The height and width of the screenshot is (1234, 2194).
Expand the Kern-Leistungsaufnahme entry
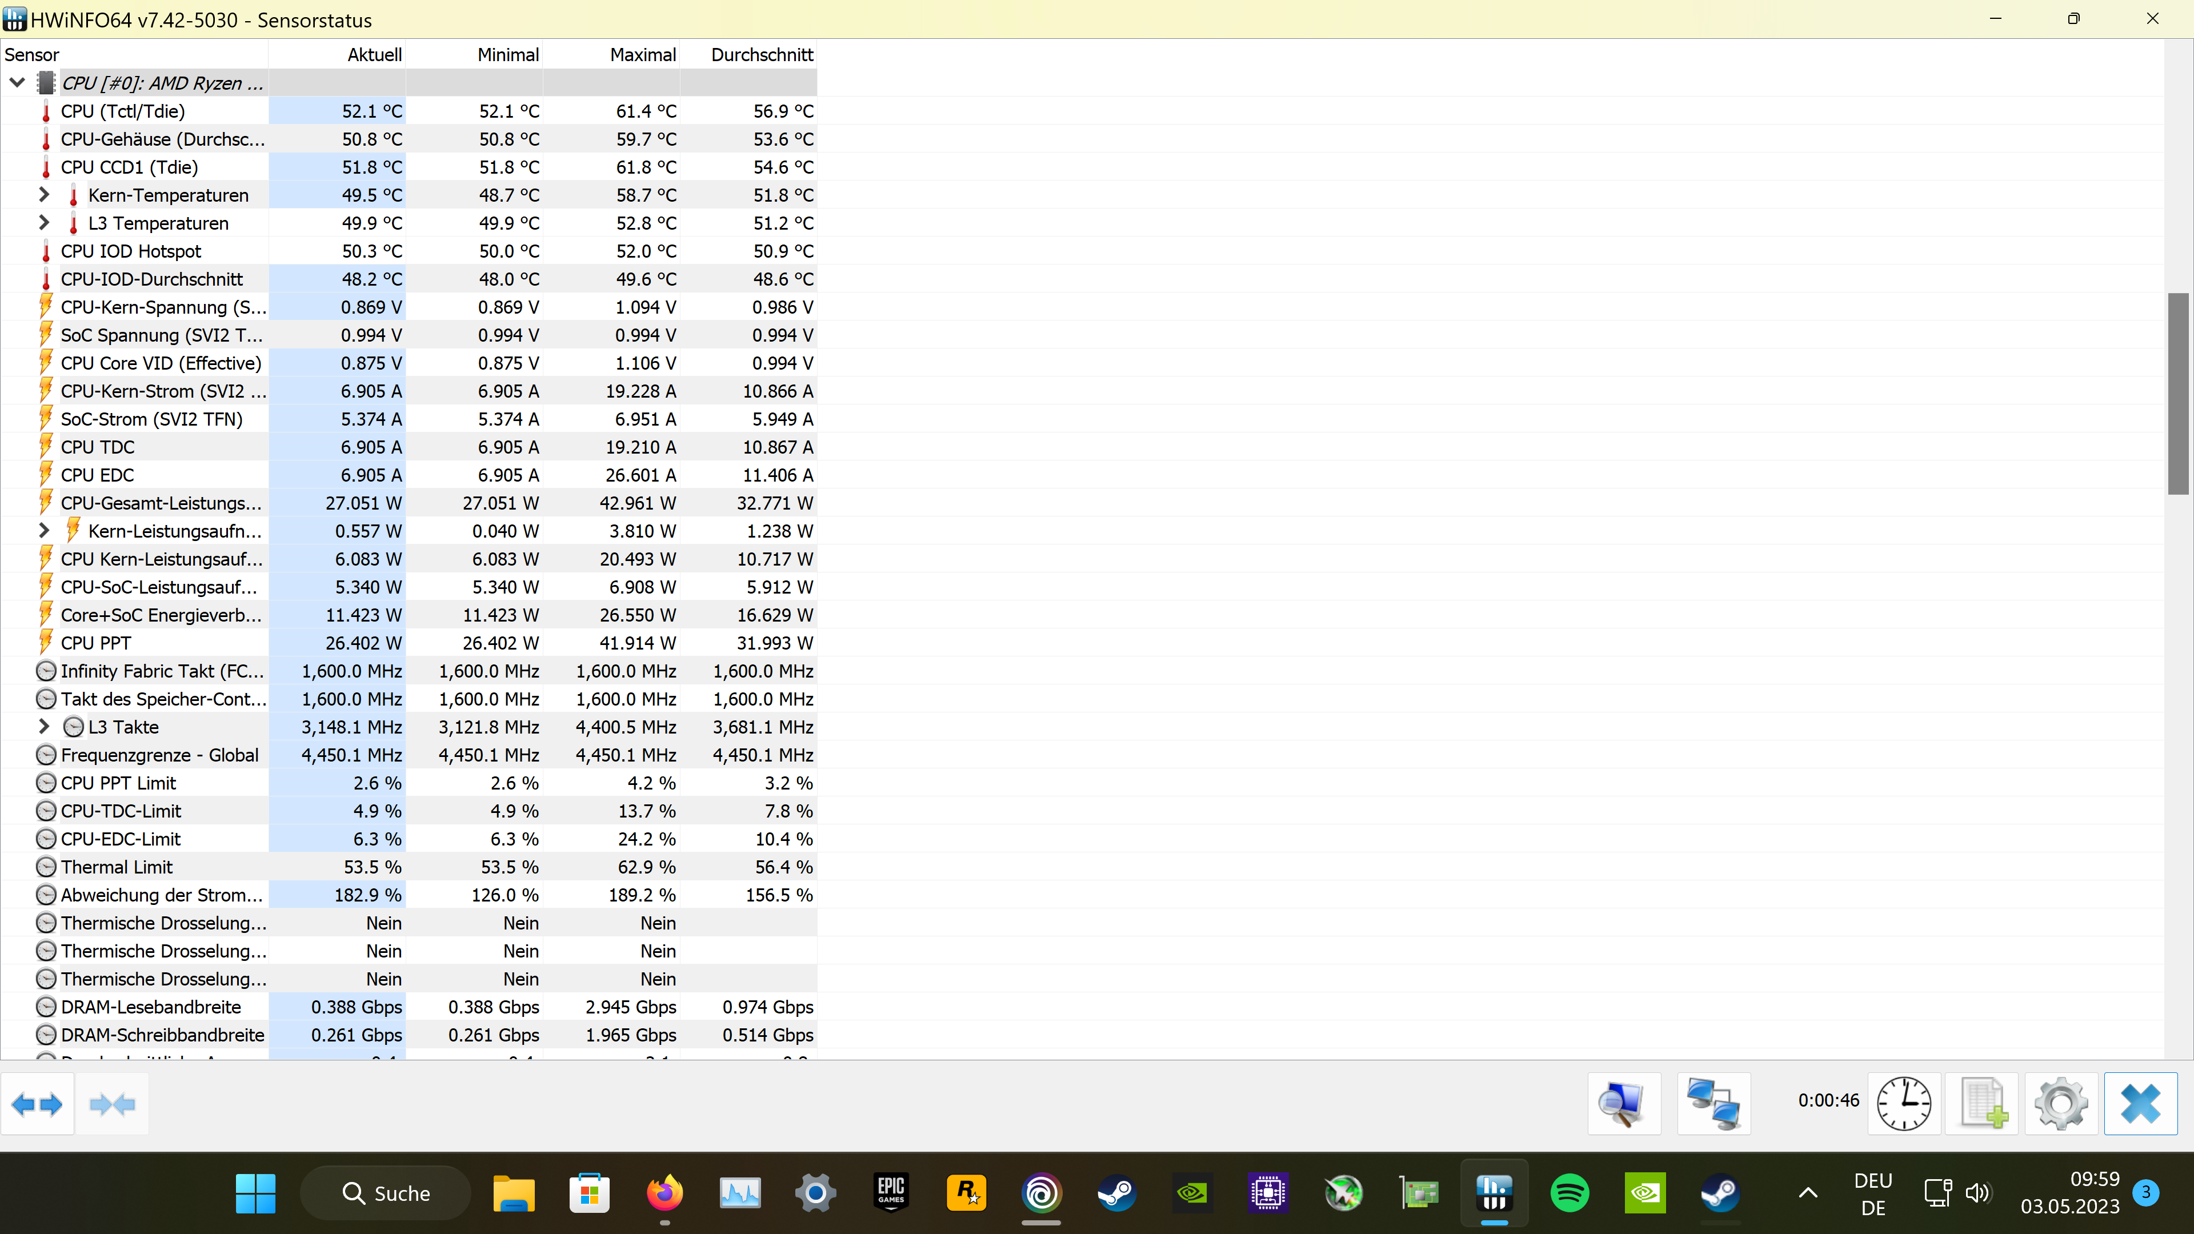click(43, 530)
